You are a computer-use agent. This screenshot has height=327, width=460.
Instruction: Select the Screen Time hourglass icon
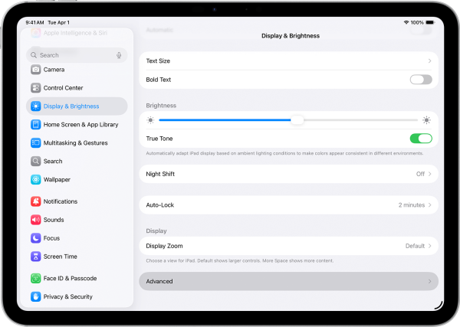click(x=36, y=257)
